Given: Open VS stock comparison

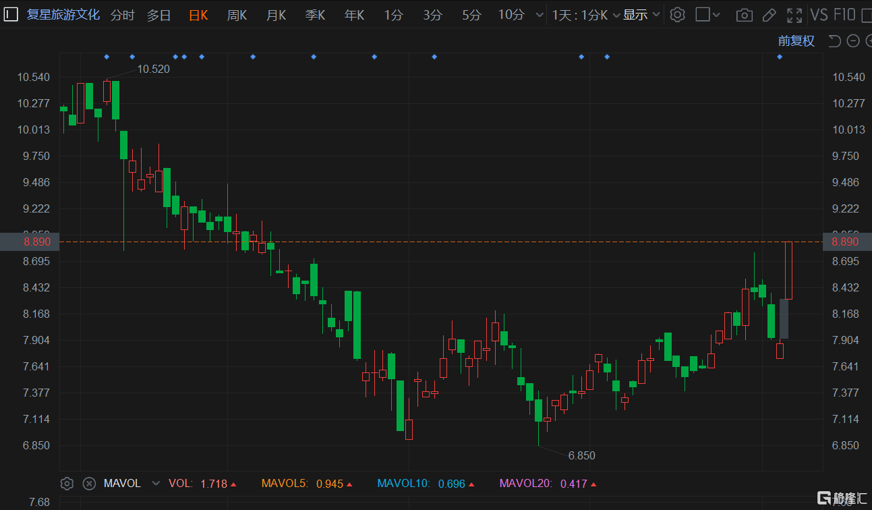Looking at the screenshot, I should (x=819, y=15).
